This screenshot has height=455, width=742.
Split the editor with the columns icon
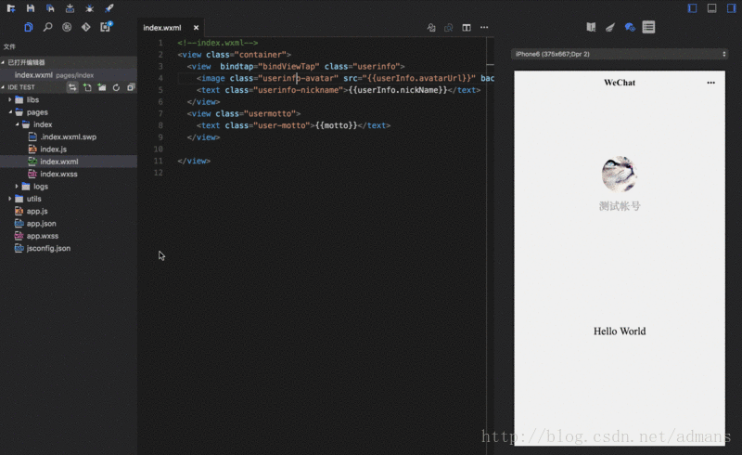[467, 28]
